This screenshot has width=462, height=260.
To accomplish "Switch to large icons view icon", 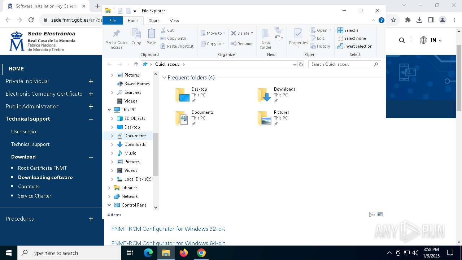I will tap(380, 214).
